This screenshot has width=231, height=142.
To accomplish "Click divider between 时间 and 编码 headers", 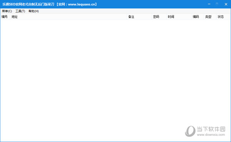I will 191,17.
